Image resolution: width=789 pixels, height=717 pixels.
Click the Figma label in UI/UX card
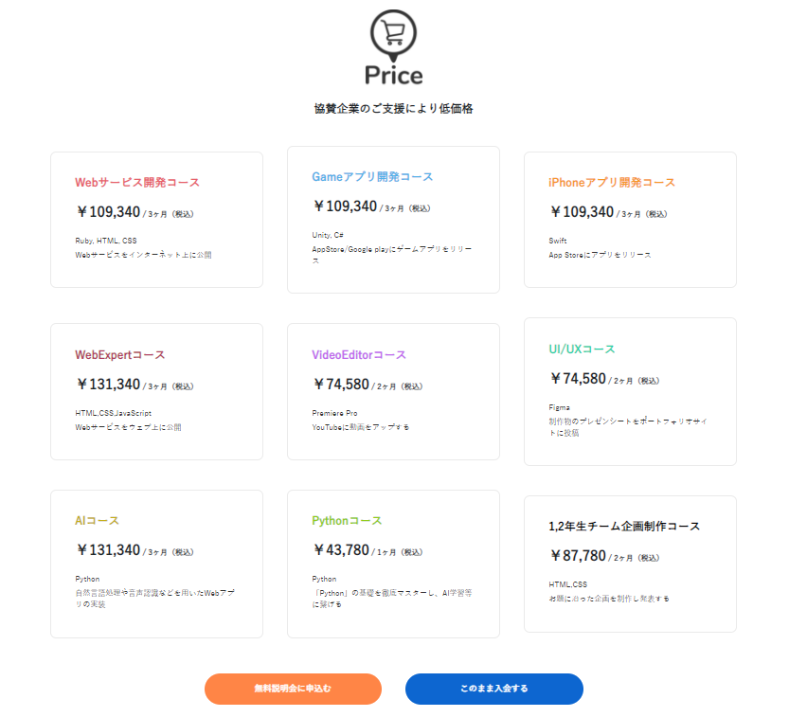(559, 407)
